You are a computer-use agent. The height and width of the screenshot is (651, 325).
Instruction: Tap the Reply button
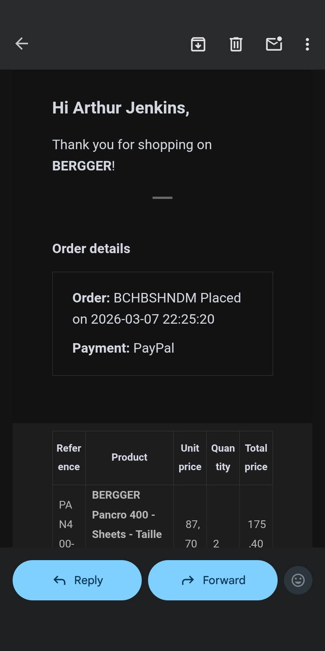[77, 580]
